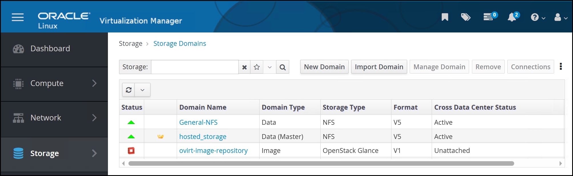The width and height of the screenshot is (573, 176).
Task: Open Dashboard from the sidebar
Action: [x=54, y=49]
